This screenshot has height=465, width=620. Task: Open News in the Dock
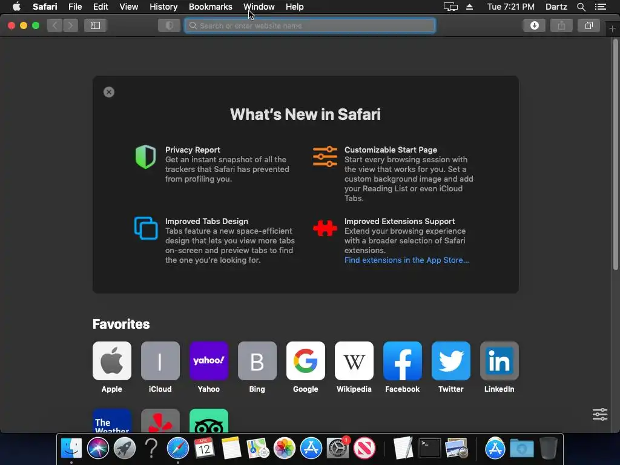pyautogui.click(x=364, y=448)
